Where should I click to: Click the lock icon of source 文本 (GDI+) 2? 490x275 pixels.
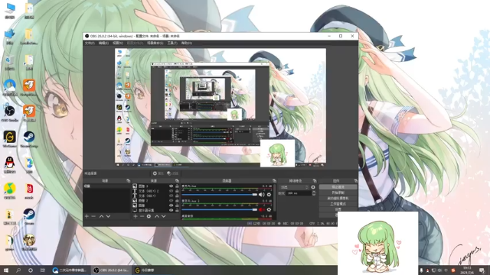click(x=177, y=191)
